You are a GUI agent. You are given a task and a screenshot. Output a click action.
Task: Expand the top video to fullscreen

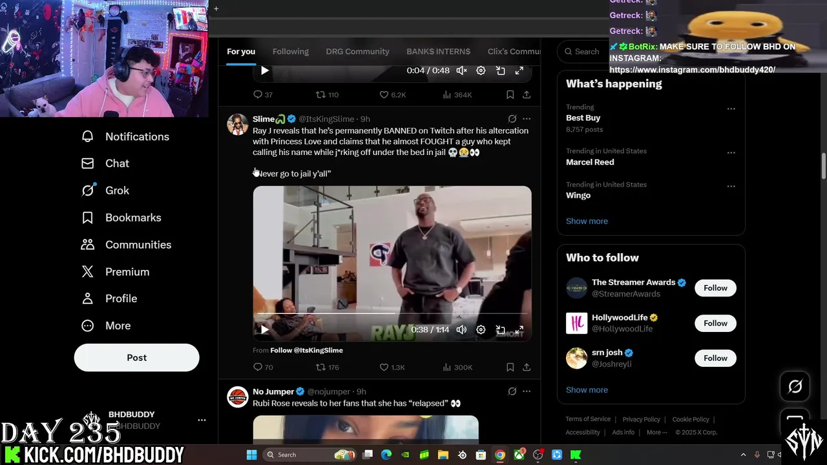pos(519,70)
